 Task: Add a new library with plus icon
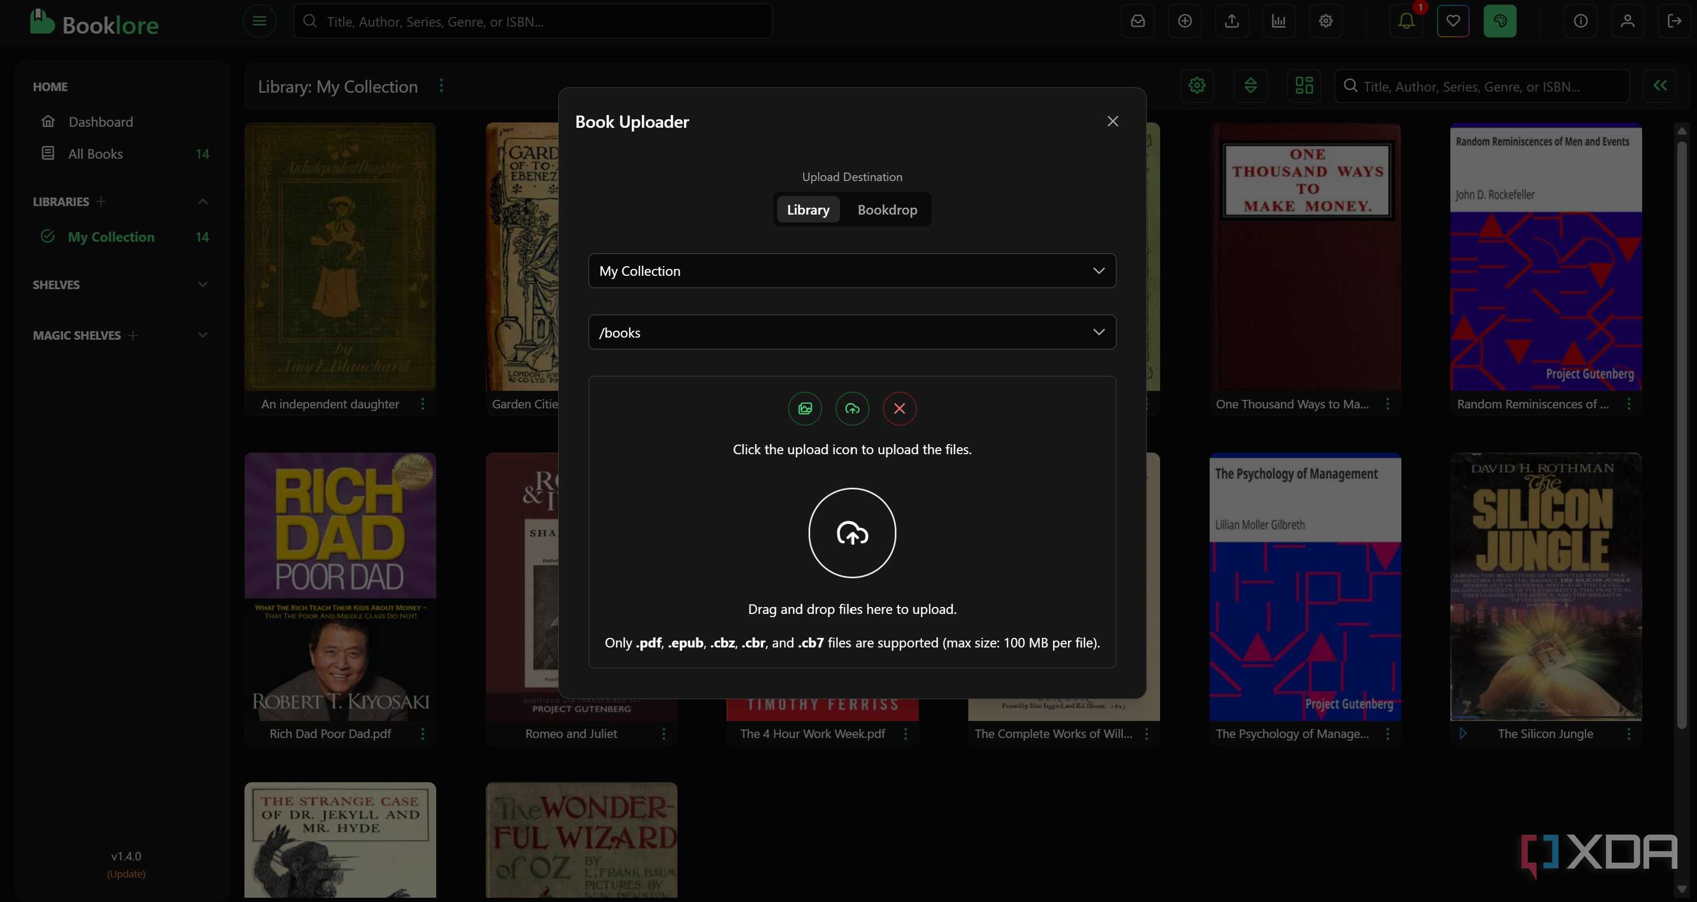(x=101, y=201)
